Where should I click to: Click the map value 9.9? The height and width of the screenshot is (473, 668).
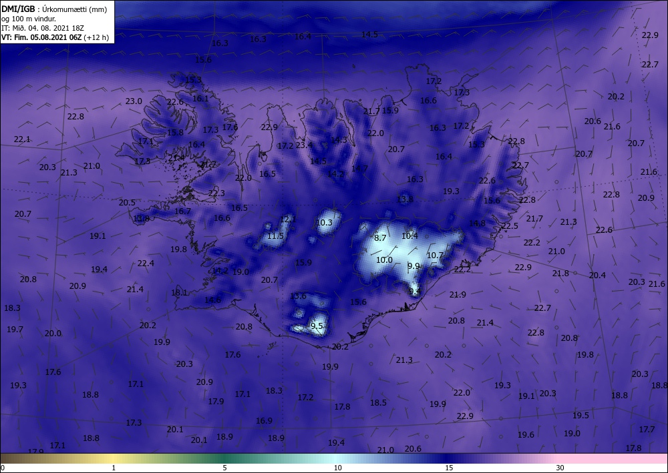(x=413, y=266)
